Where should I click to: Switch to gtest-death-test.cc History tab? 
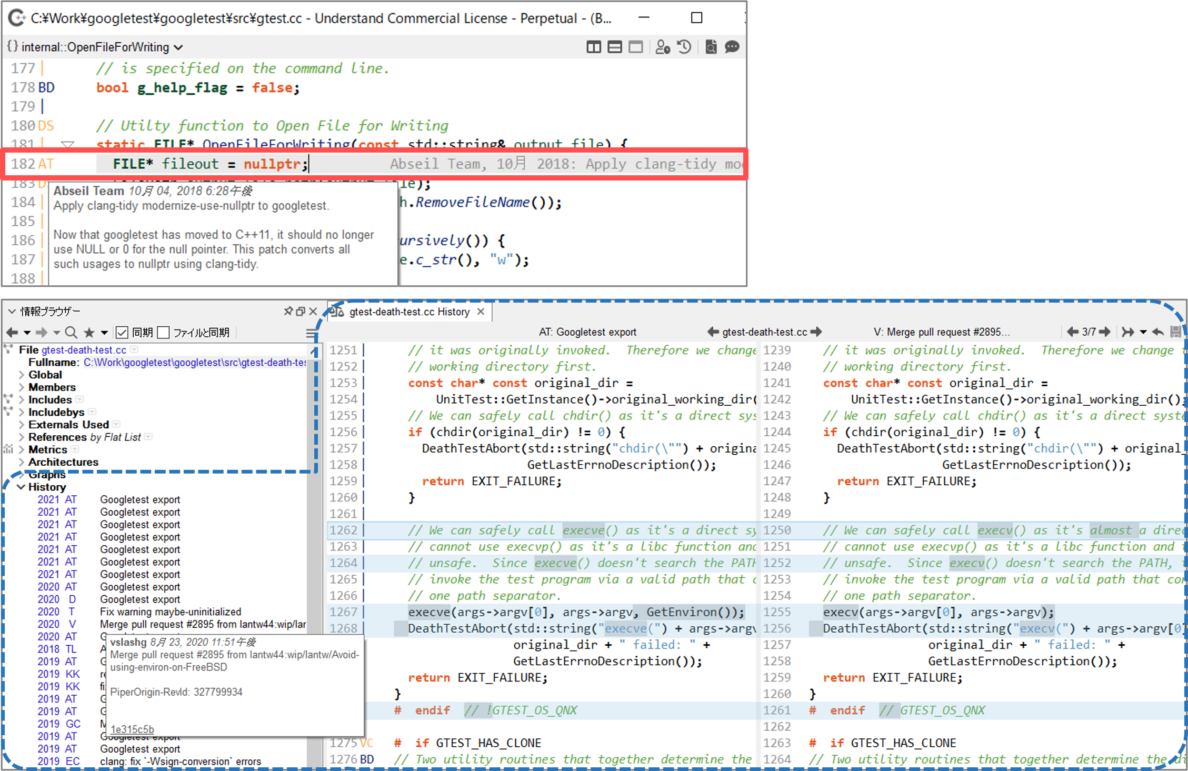[x=410, y=312]
